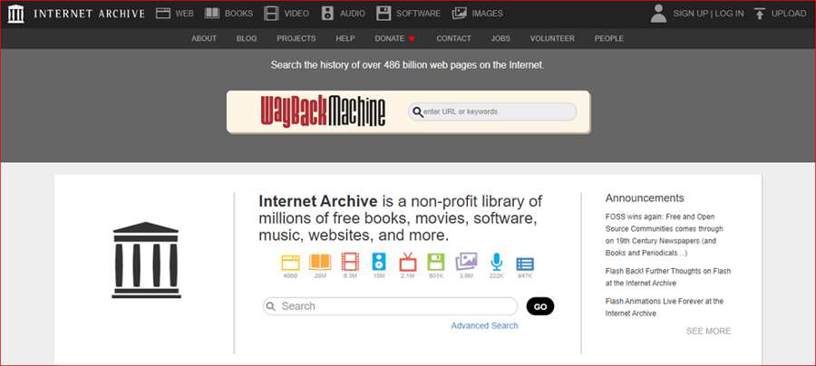Open the BOOKS menu in top navigation
The width and height of the screenshot is (816, 366).
(x=228, y=14)
